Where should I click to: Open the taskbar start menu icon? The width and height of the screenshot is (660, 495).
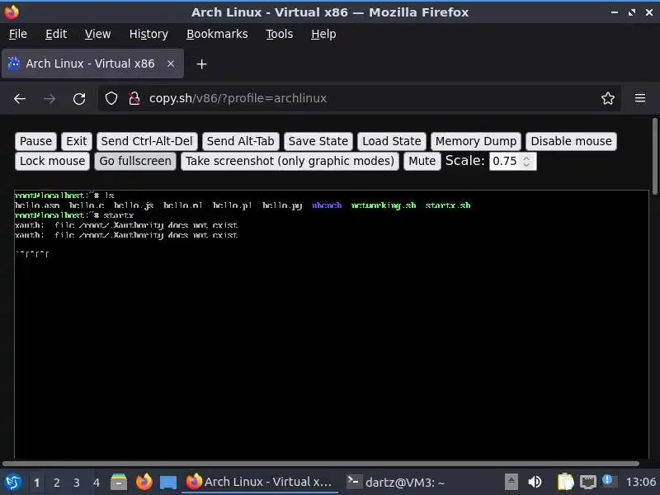click(x=13, y=482)
